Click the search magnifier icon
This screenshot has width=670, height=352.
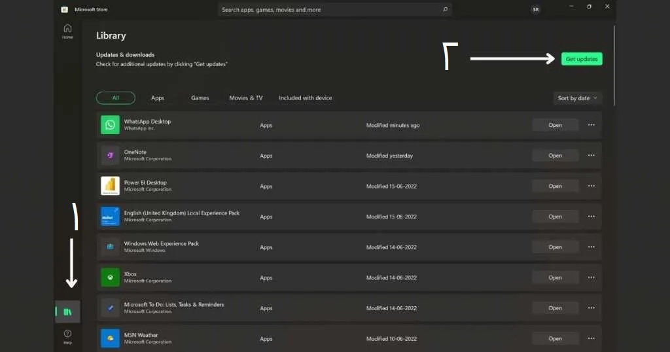coord(445,10)
